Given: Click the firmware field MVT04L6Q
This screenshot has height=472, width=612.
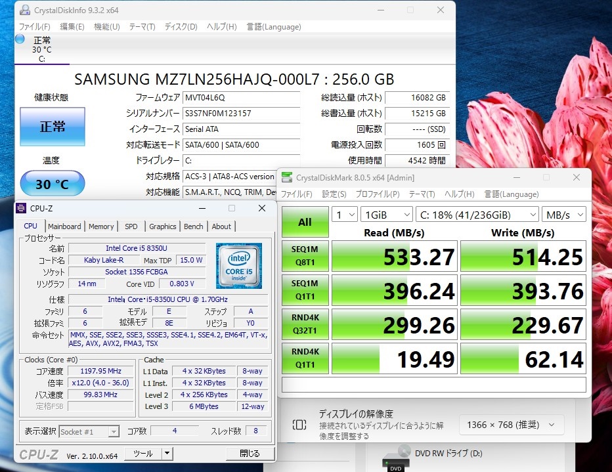Looking at the screenshot, I should (241, 98).
